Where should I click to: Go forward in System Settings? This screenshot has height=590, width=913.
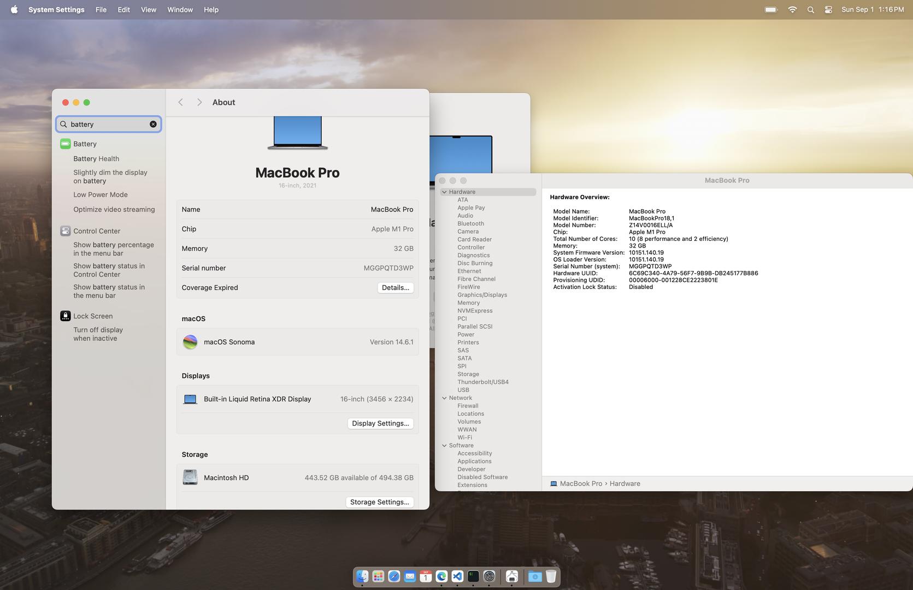199,102
